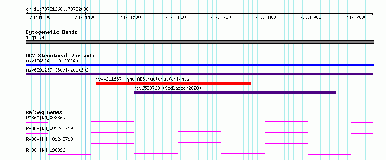Open transcript label RAB6A|NM_002869

click(x=46, y=118)
